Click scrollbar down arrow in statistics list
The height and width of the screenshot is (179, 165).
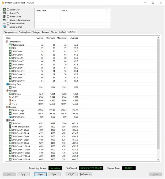[x=158, y=160]
